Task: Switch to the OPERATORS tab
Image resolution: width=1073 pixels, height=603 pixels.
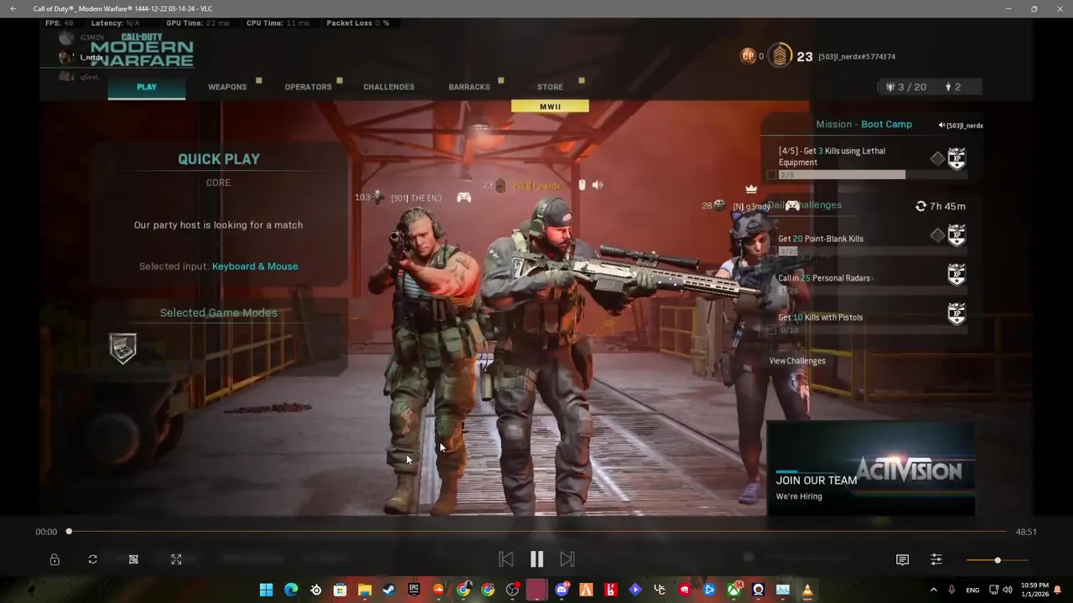Action: (308, 87)
